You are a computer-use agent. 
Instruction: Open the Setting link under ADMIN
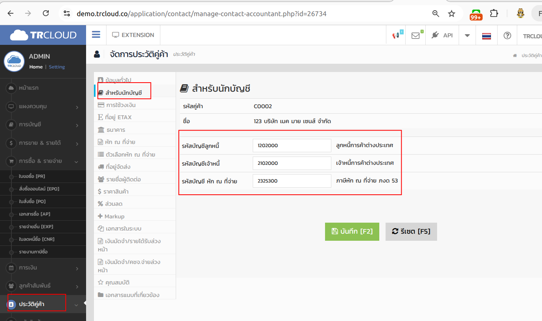point(57,67)
